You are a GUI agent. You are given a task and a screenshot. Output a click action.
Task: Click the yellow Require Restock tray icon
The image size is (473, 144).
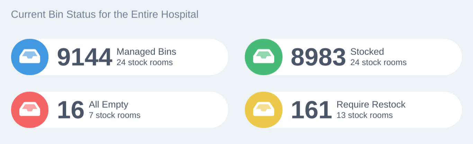tap(264, 110)
